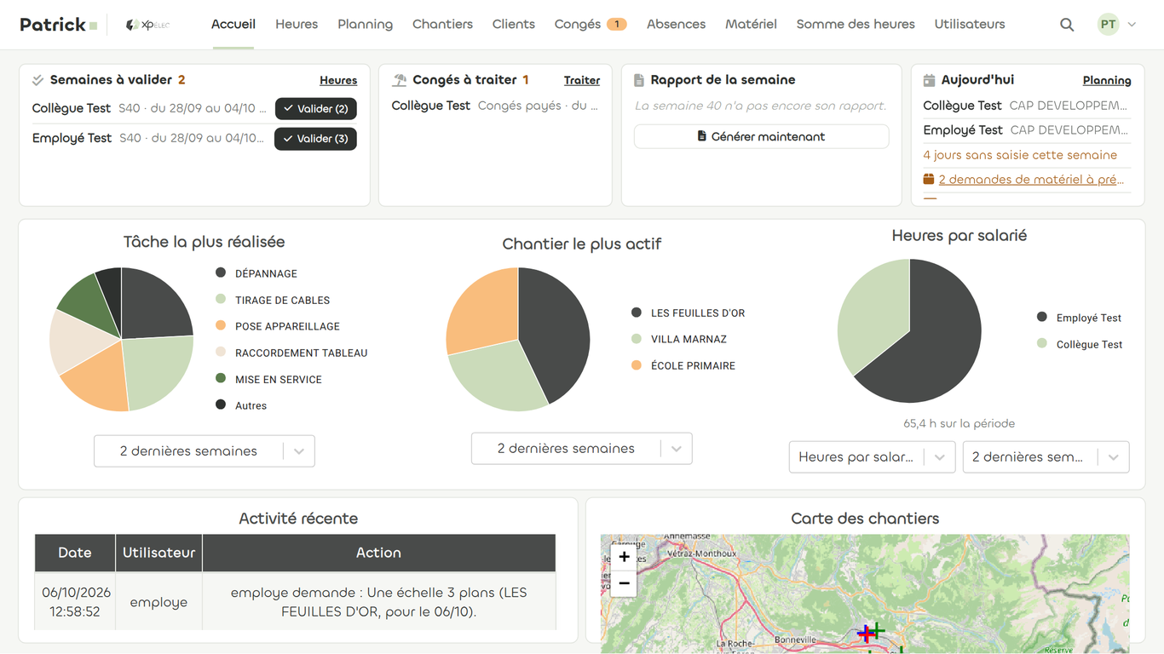The height and width of the screenshot is (654, 1164).
Task: Click the document icon beside Rapport de la semaine
Action: tap(639, 80)
